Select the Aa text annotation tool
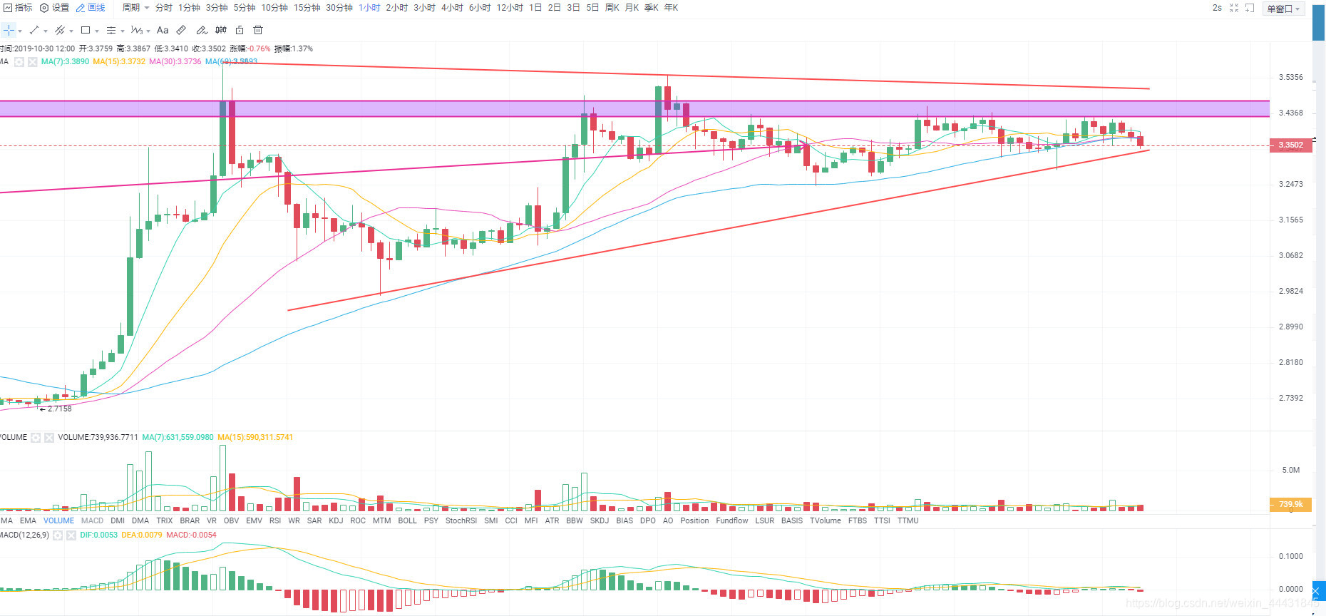 tap(163, 30)
